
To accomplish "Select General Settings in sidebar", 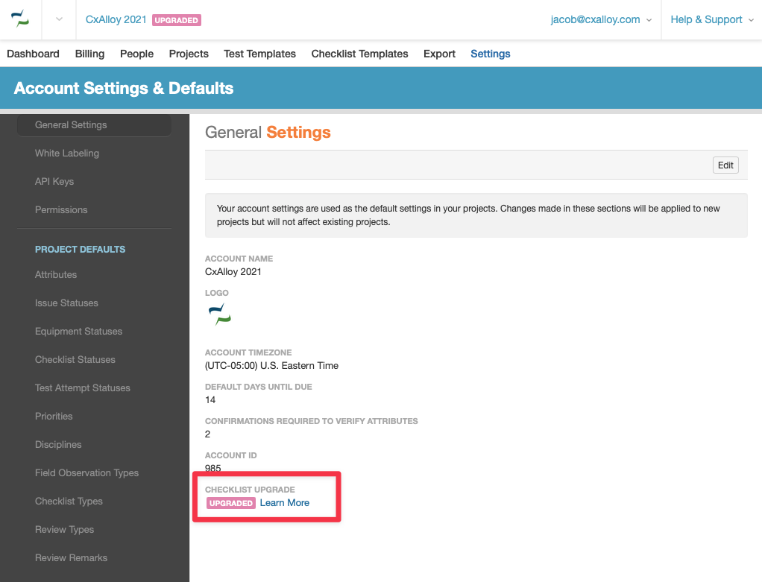I will click(94, 125).
